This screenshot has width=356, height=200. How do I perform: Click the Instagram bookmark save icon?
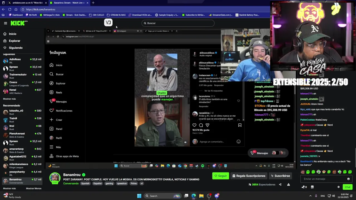click(x=240, y=125)
